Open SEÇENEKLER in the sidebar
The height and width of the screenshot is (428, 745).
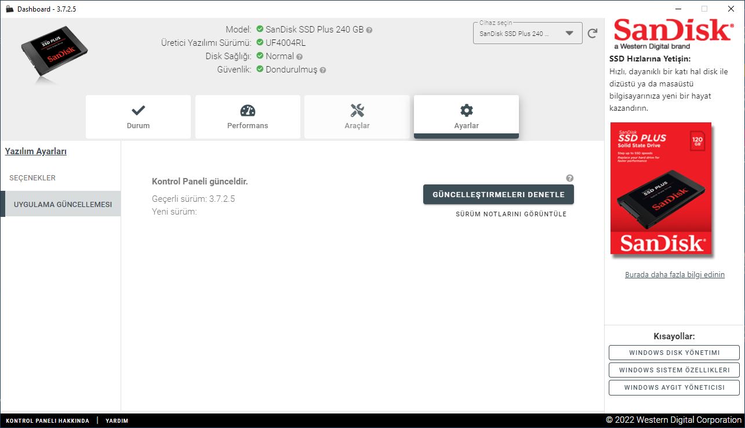tap(60, 178)
